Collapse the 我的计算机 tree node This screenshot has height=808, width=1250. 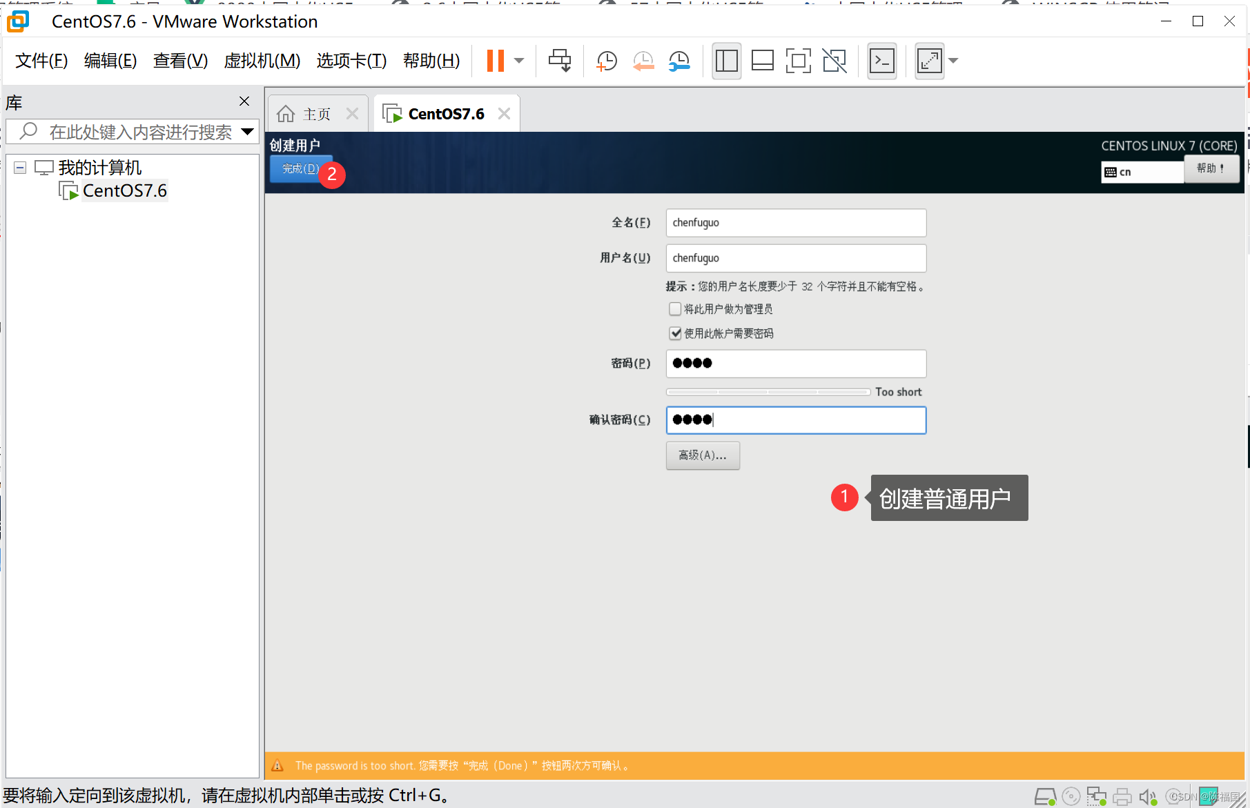(x=20, y=168)
